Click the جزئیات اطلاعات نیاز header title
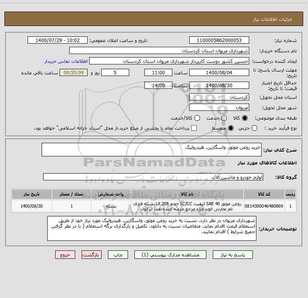 (x=273, y=19)
